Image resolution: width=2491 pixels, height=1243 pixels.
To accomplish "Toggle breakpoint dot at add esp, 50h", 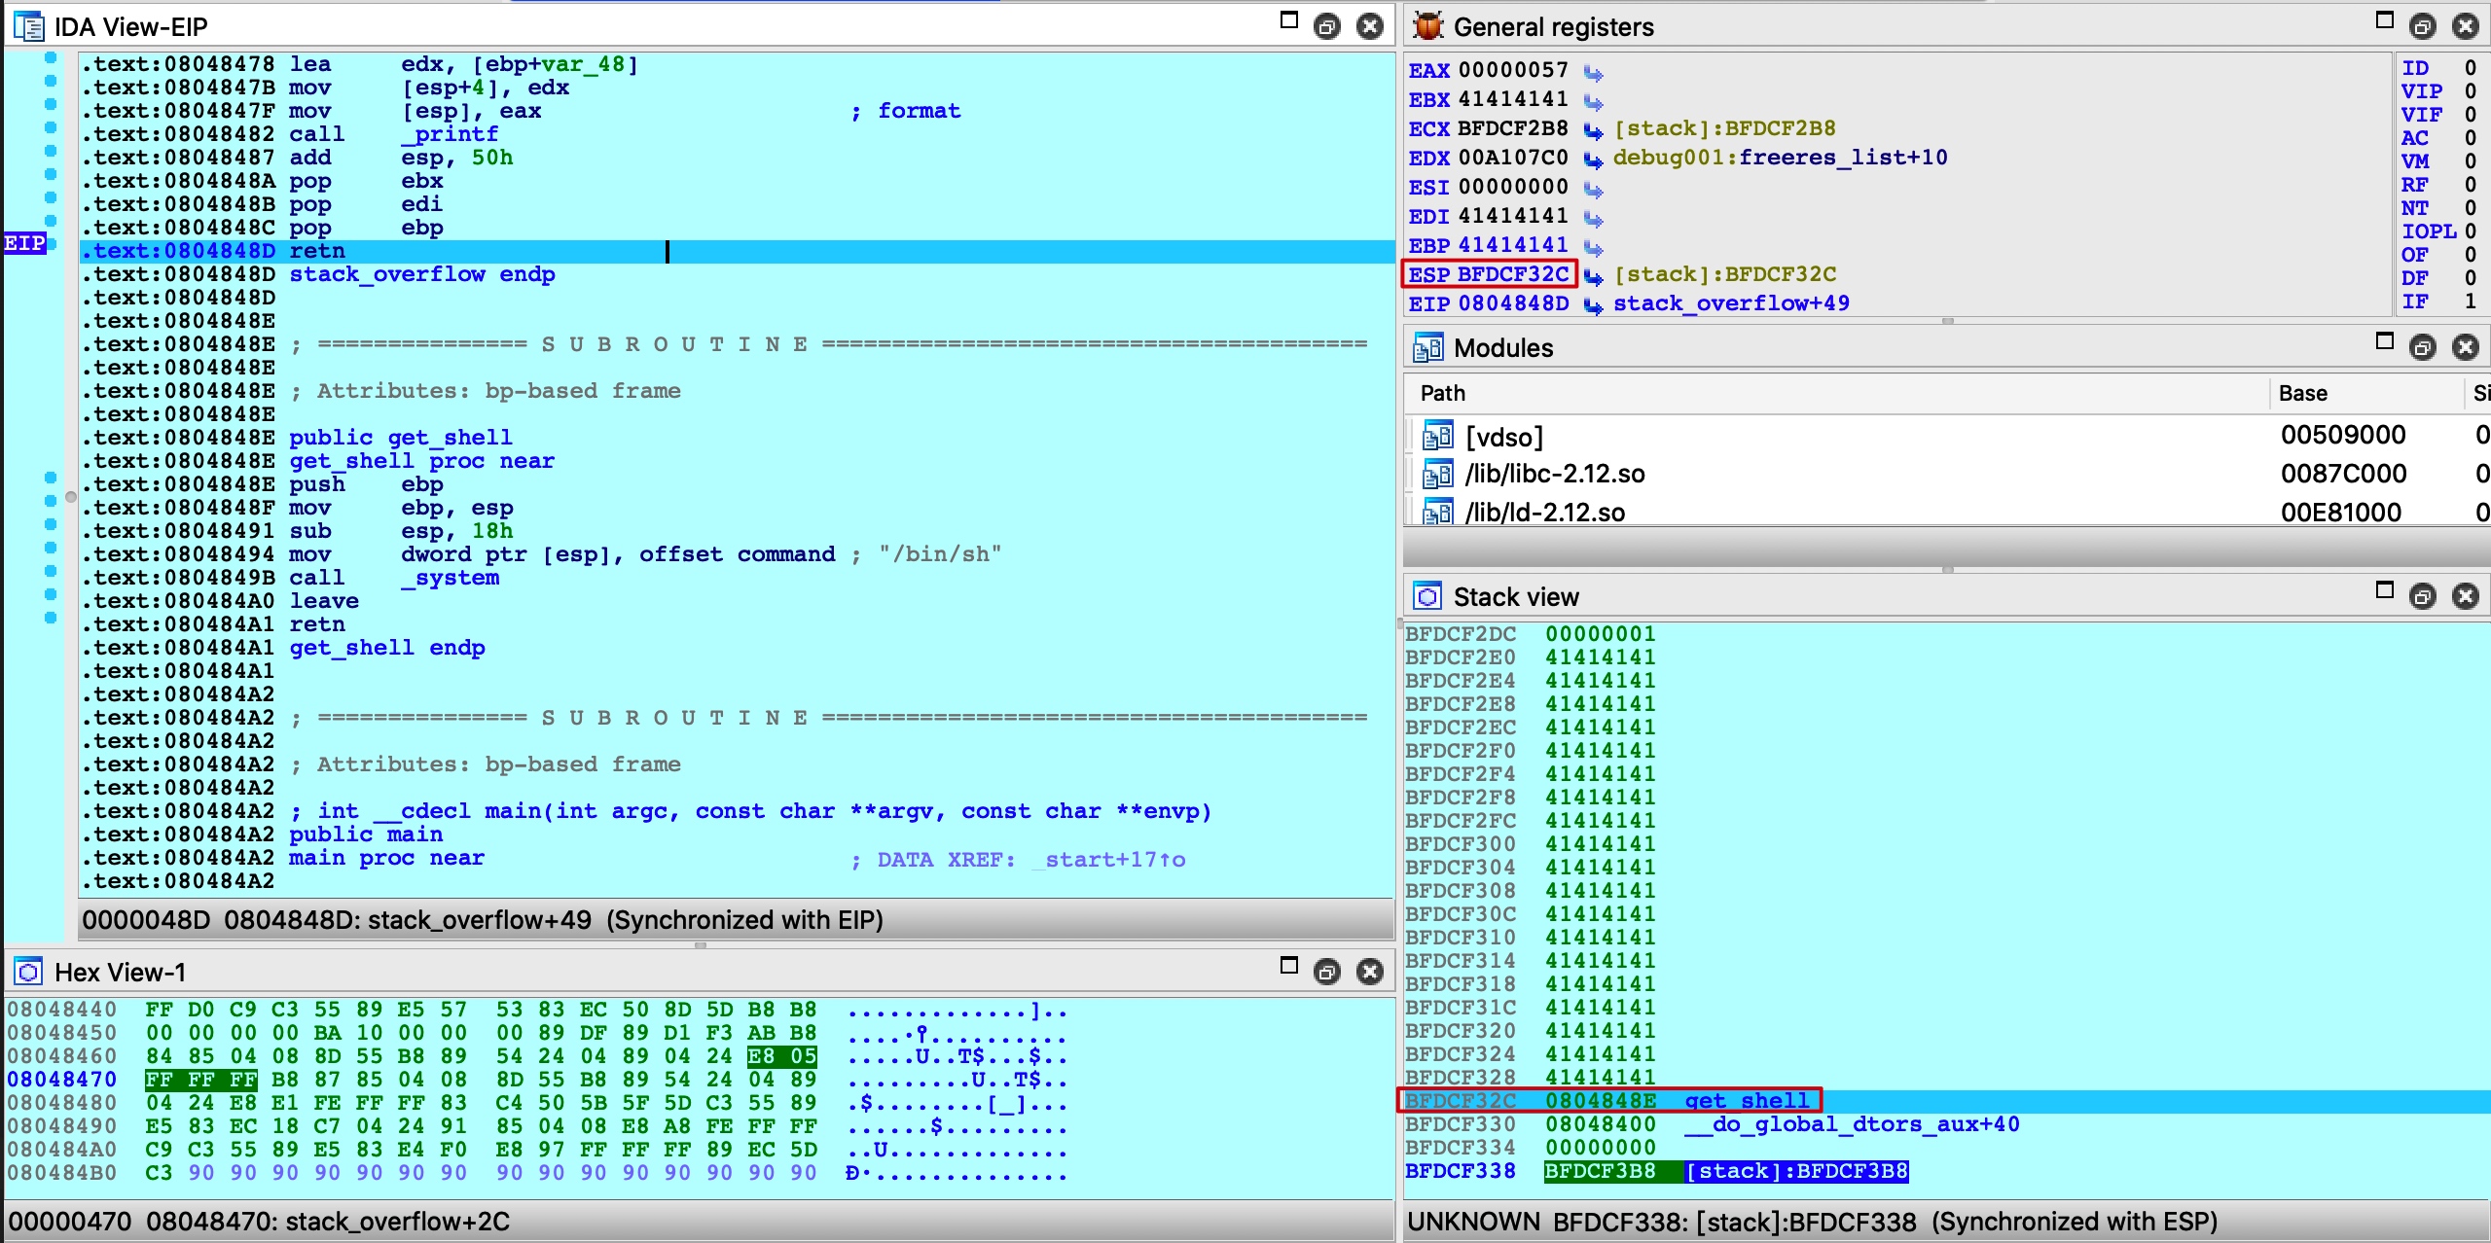I will (x=51, y=151).
